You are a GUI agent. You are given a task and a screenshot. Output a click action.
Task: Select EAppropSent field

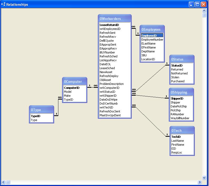click(115, 45)
